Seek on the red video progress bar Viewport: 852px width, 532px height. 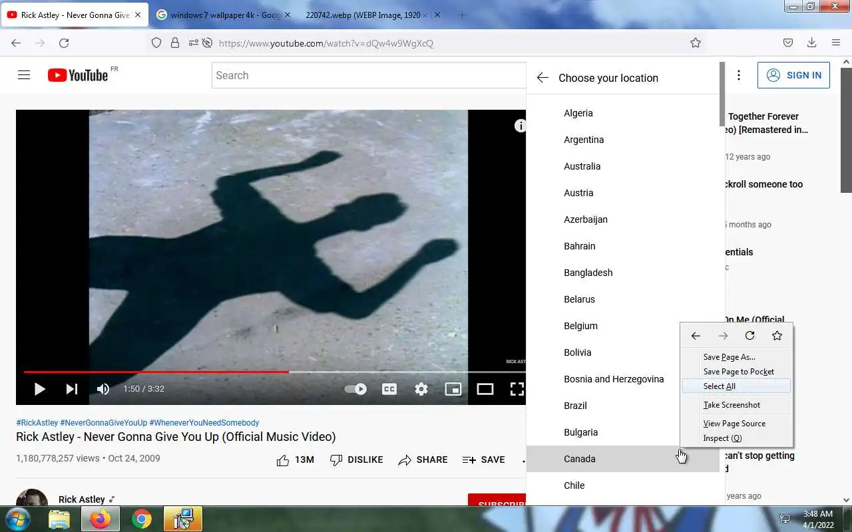pos(156,372)
